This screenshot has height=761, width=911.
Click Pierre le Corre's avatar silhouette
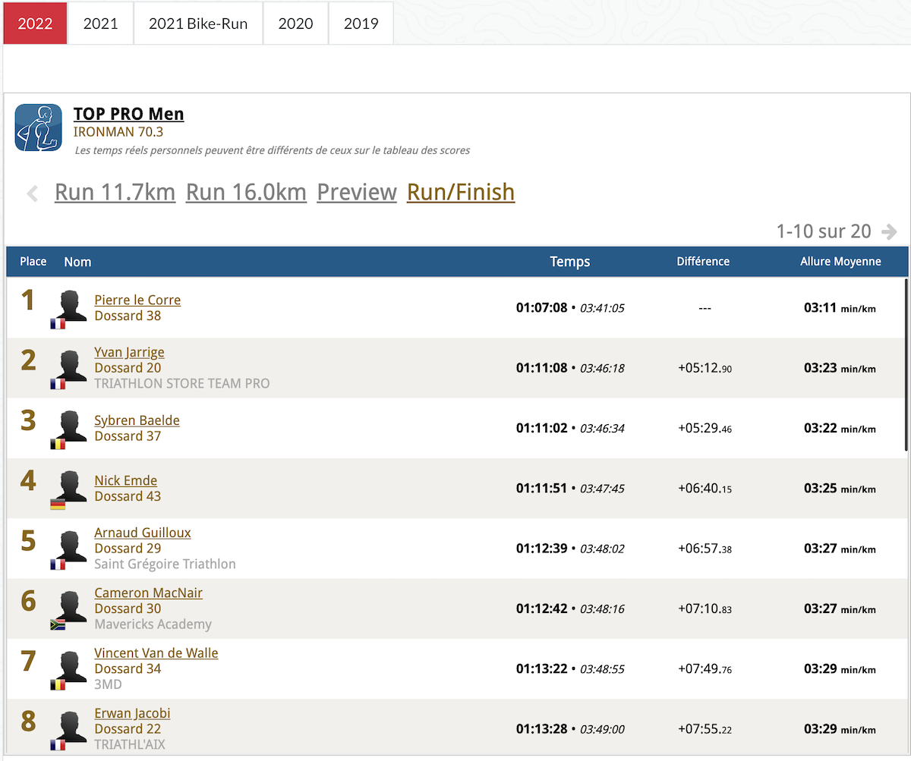[71, 305]
